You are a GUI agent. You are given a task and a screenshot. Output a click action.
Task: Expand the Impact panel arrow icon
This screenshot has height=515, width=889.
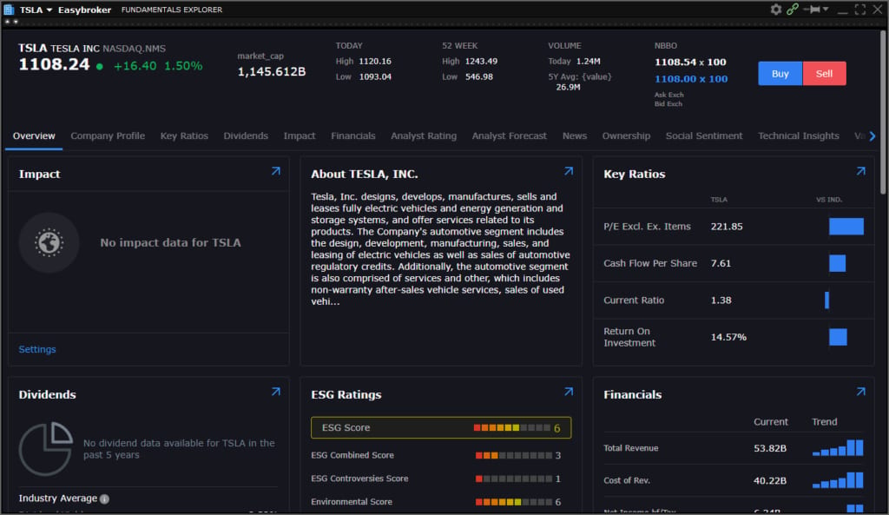click(x=275, y=171)
